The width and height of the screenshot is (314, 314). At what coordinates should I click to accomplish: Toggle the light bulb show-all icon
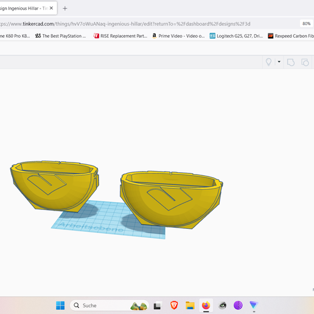coord(268,62)
